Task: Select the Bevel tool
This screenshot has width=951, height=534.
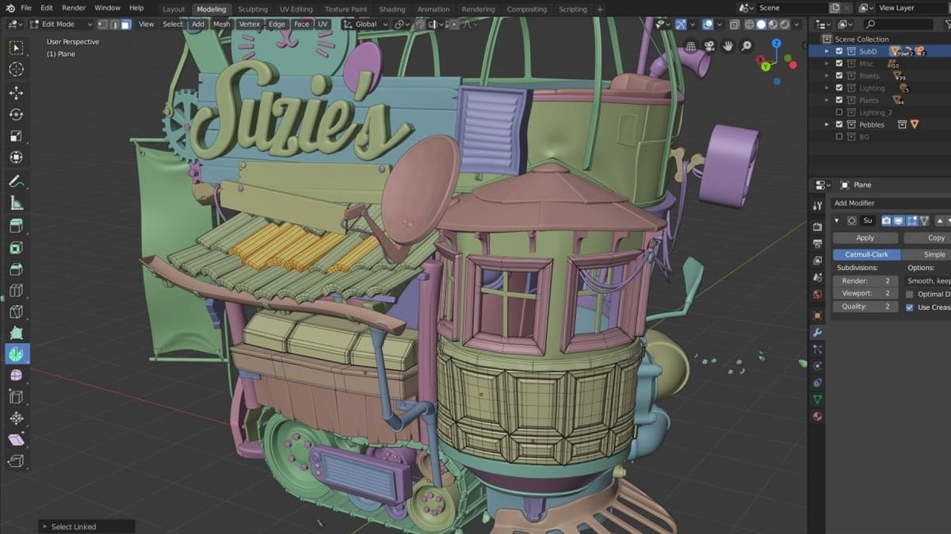Action: pyautogui.click(x=16, y=269)
